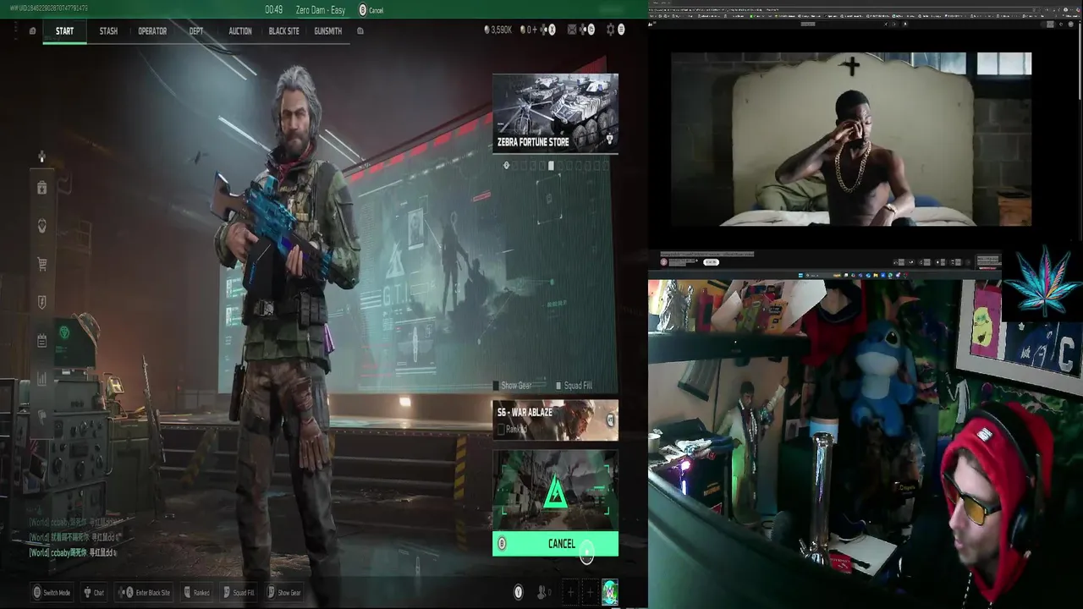Click the green CANCEL matchmaking button
1083x609 pixels.
[555, 544]
